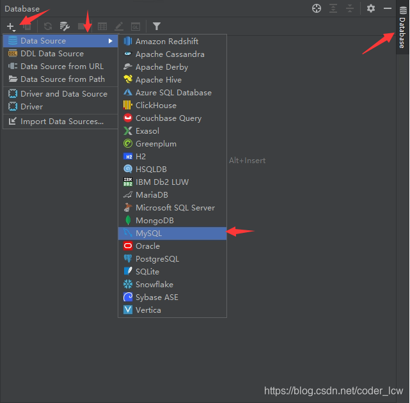Choose IBM Db2 LUW

[x=172, y=182]
